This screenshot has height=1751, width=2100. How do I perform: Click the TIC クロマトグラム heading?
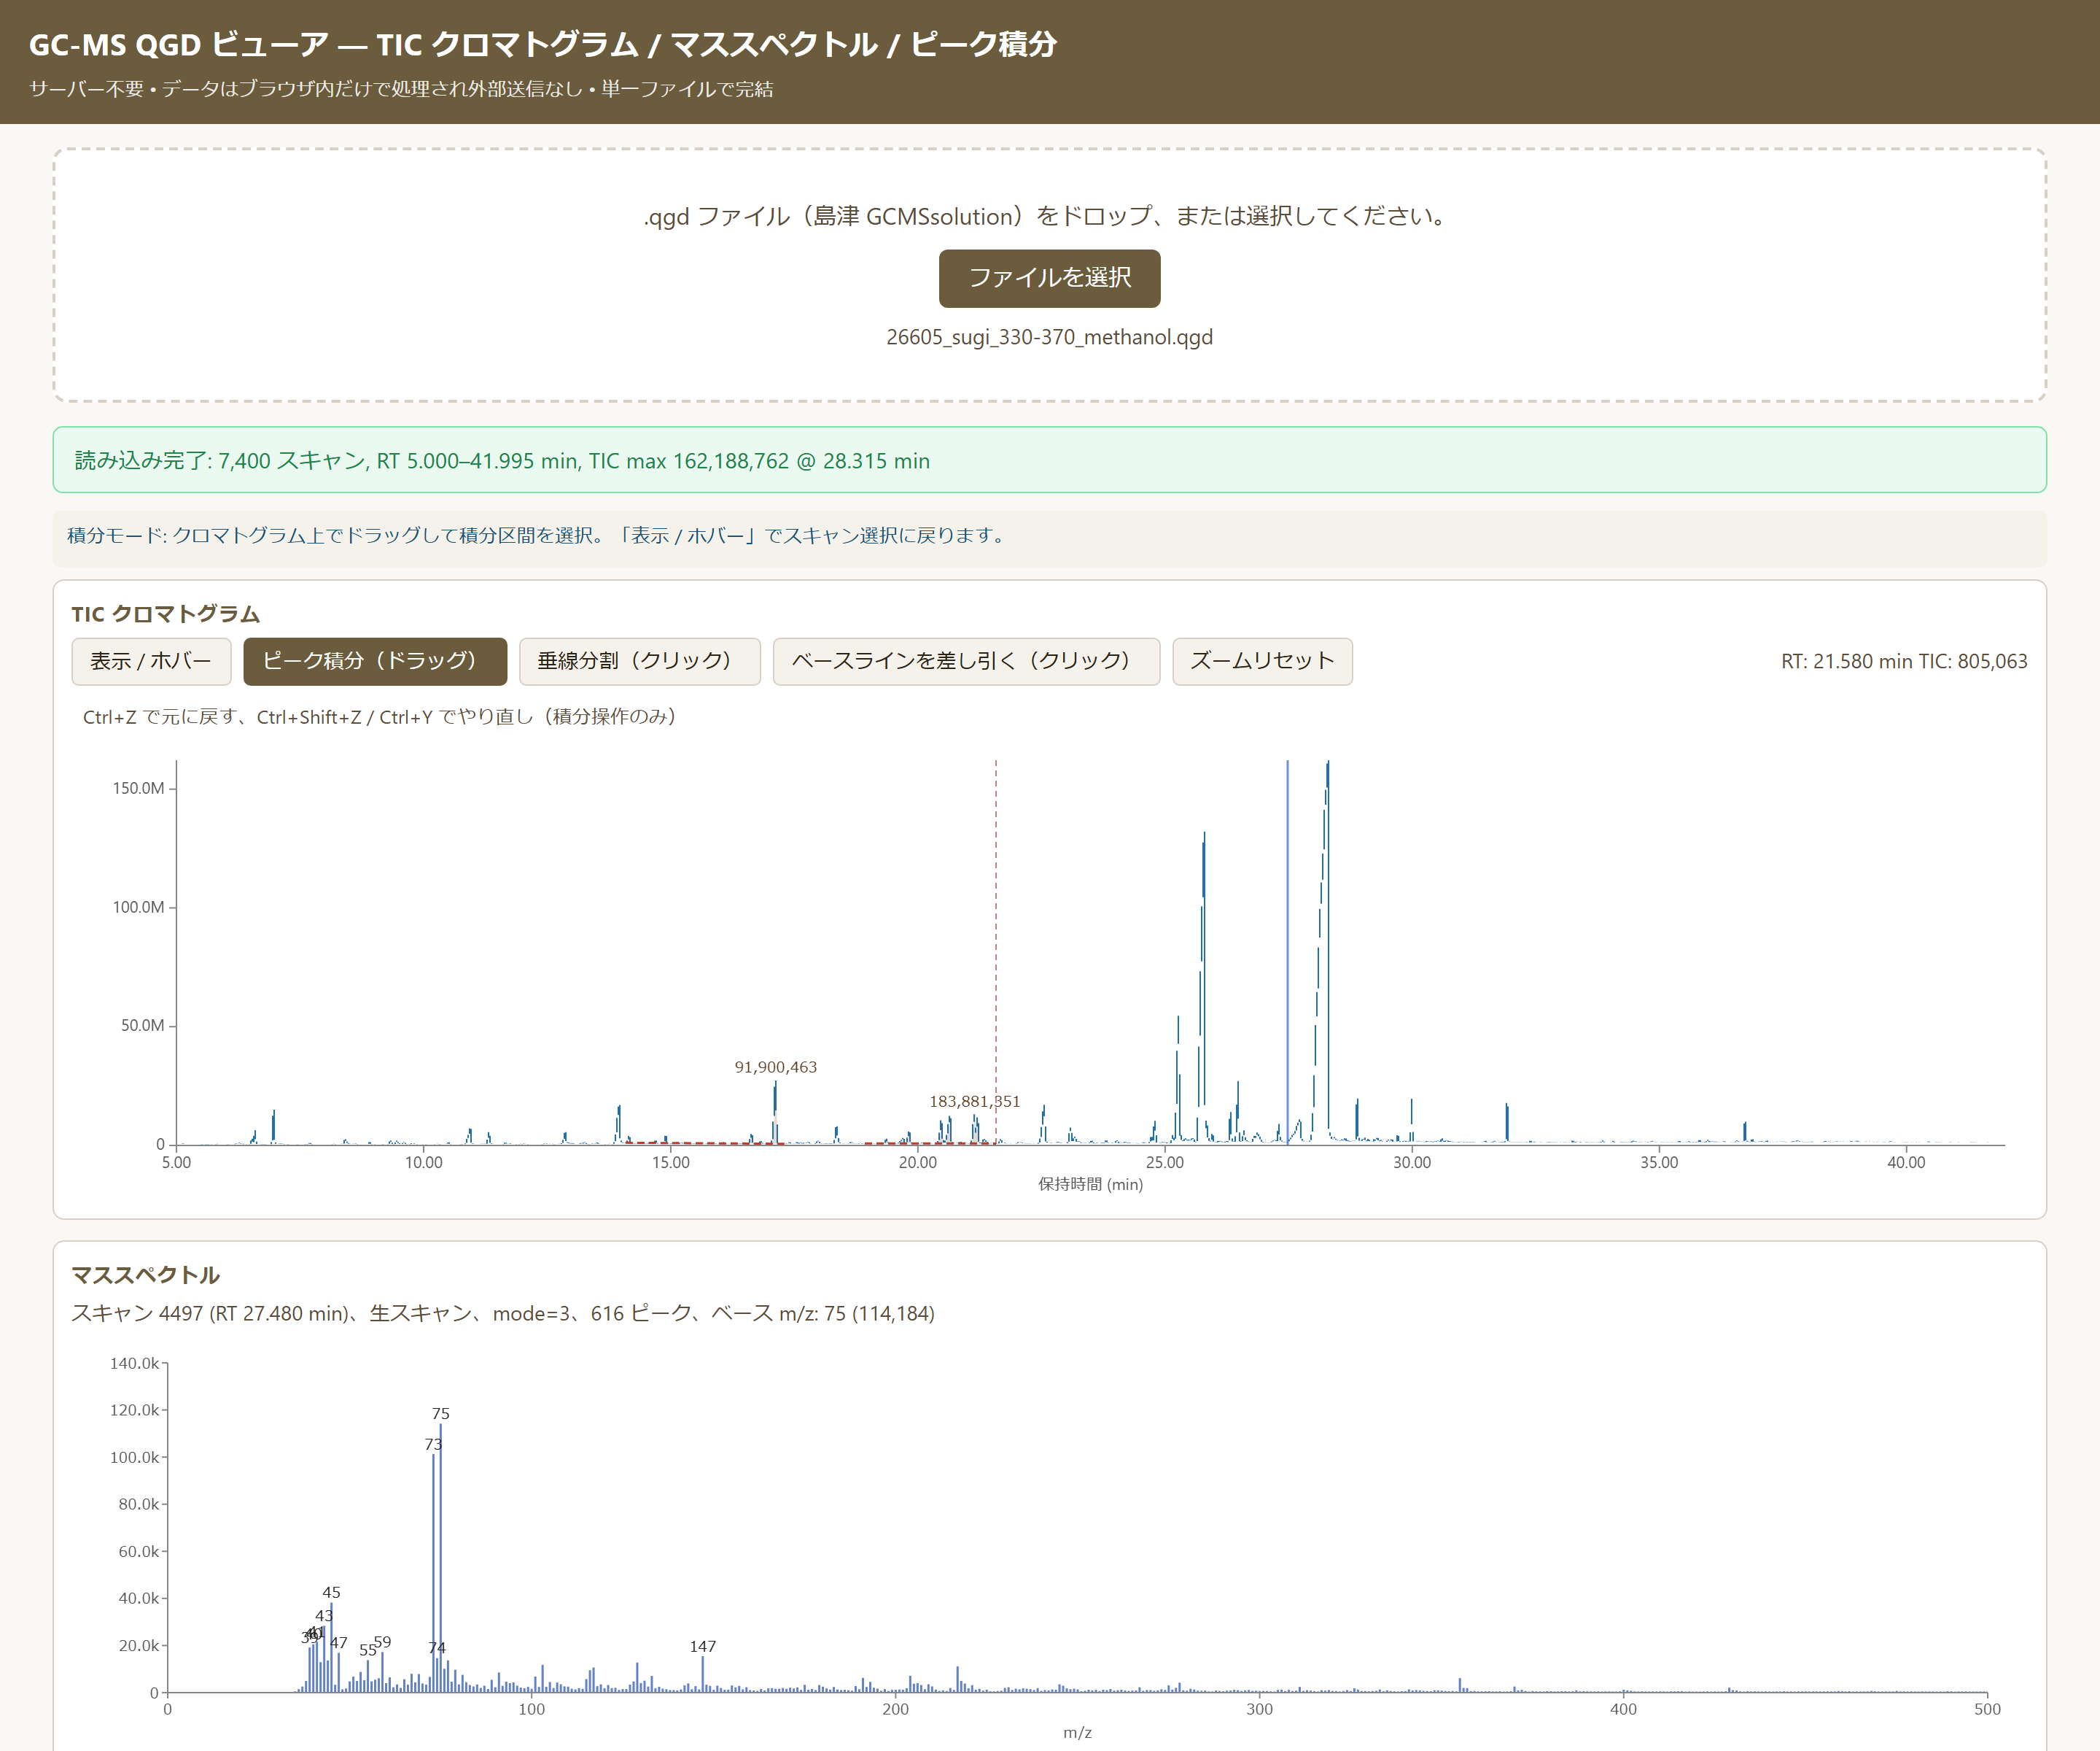[x=165, y=614]
